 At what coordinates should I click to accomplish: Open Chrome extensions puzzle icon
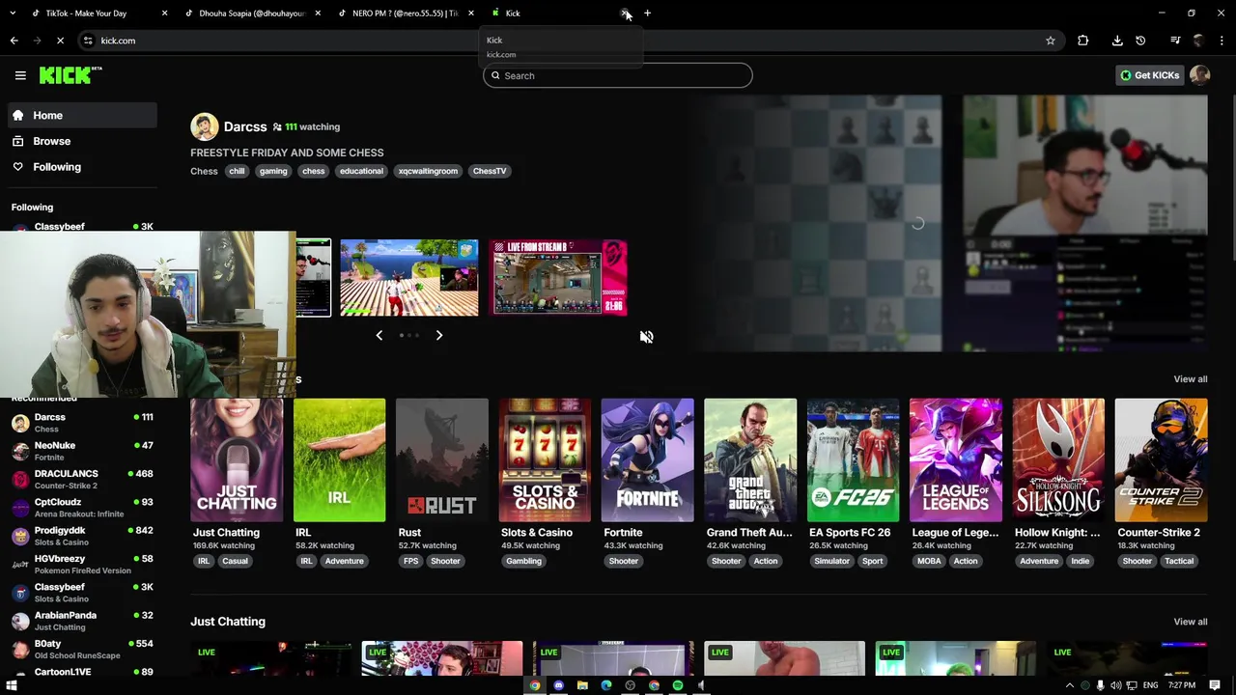[x=1083, y=41]
